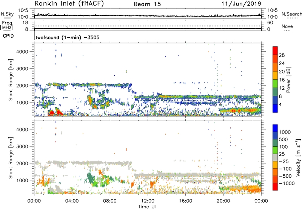302x209 pixels.
Task: Click the "3000" range tick of velocity panel
Action: 22,146
